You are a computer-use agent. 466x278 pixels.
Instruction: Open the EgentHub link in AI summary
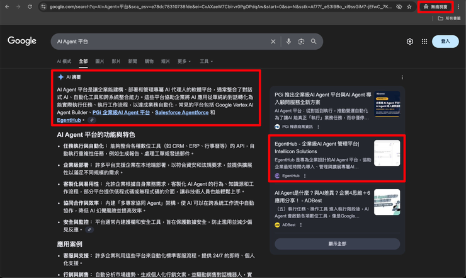pyautogui.click(x=69, y=120)
